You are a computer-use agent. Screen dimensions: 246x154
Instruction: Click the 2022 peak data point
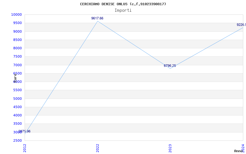(97, 21)
